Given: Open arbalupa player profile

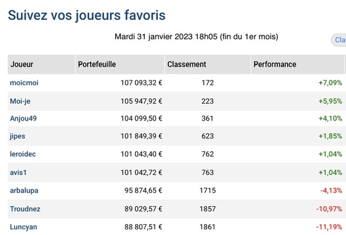Looking at the screenshot, I should pos(24,191).
